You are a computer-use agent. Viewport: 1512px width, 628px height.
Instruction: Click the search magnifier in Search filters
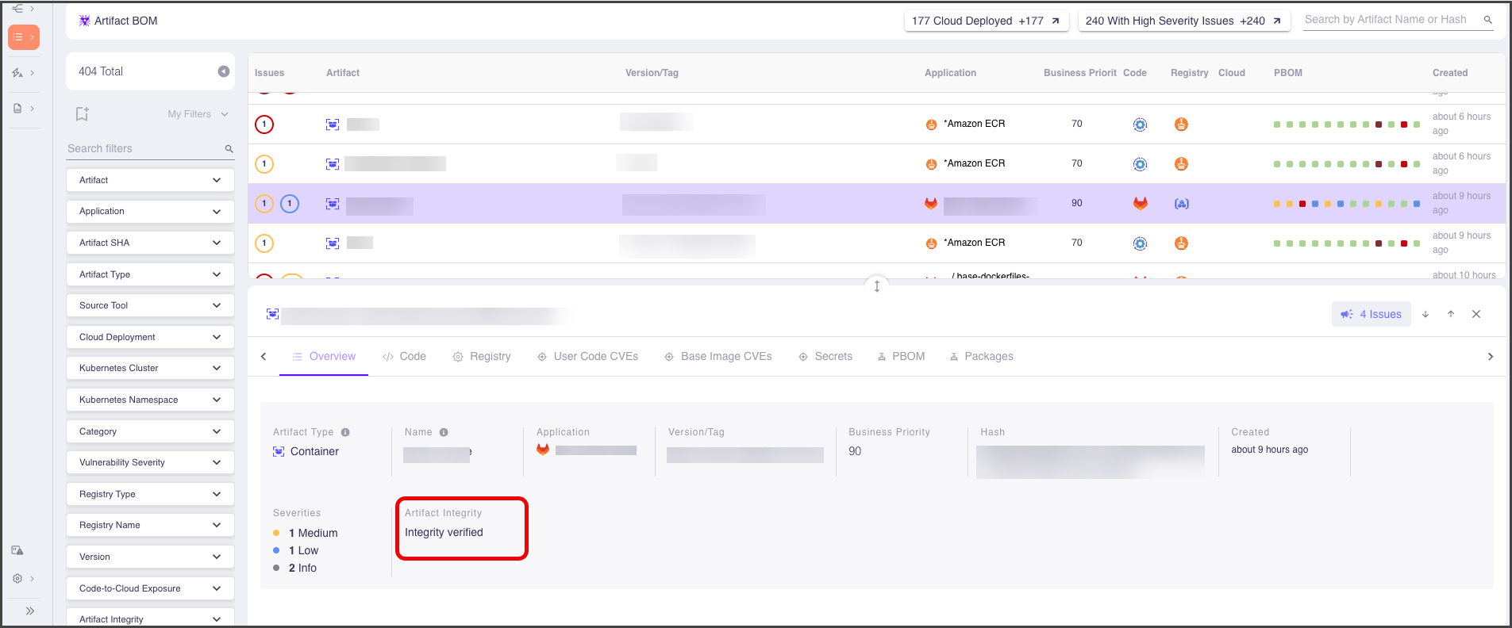pyautogui.click(x=229, y=149)
